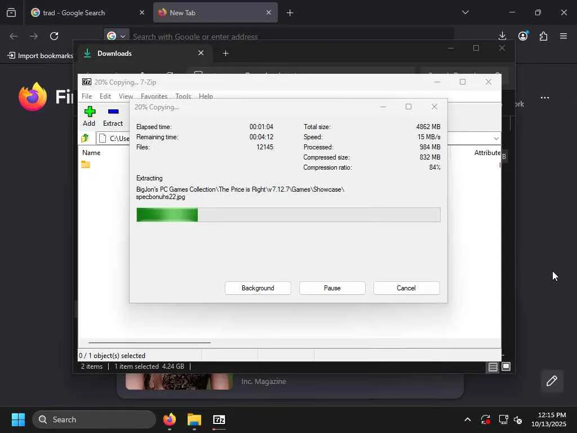Screen dimensions: 577x433
Task: Expand the 7-Zip path dropdown arrow
Action: (x=496, y=139)
